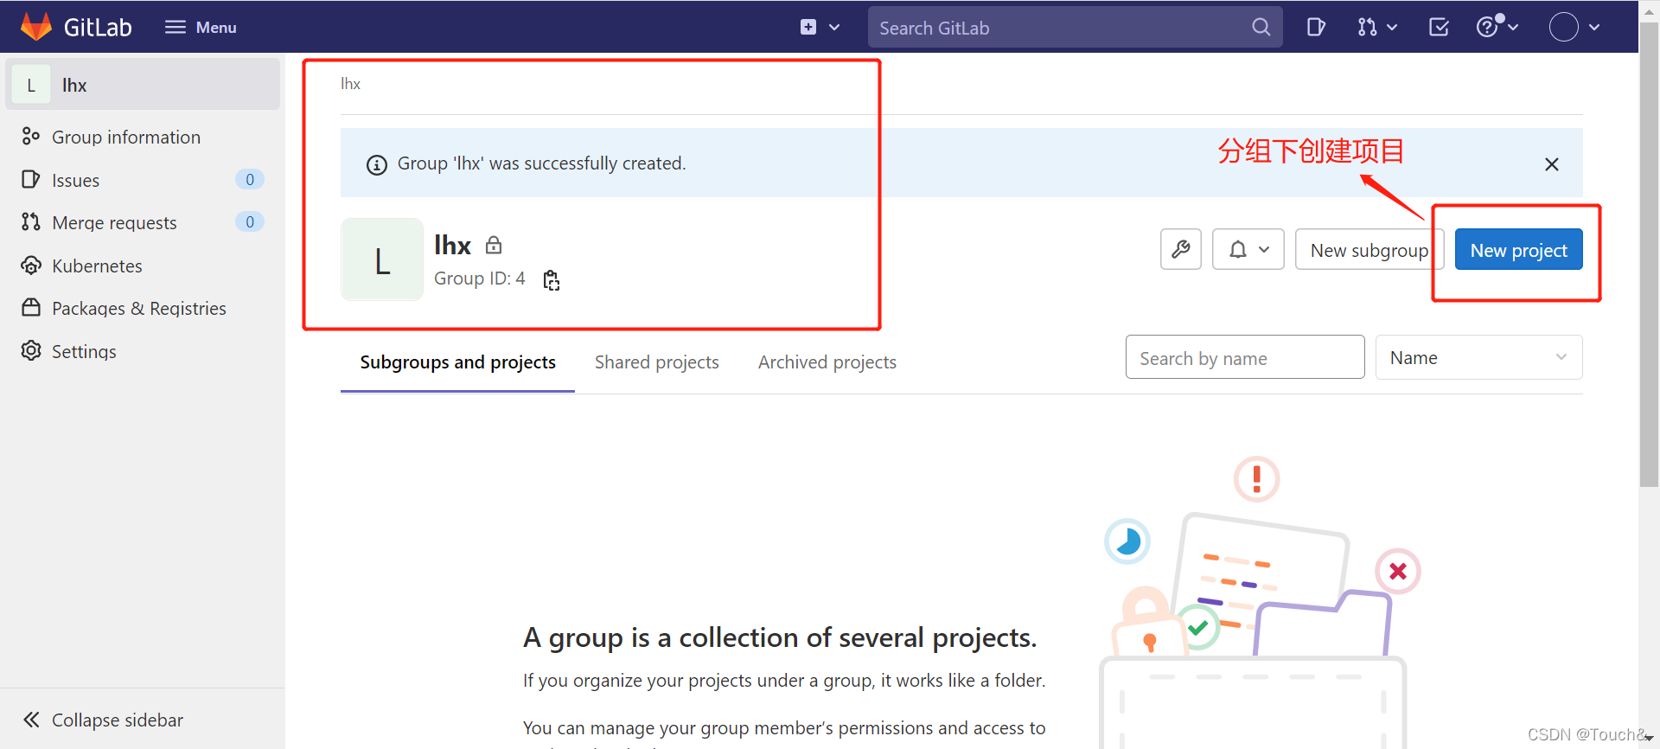Open the To-Do list icon
The image size is (1660, 749).
tap(1439, 27)
